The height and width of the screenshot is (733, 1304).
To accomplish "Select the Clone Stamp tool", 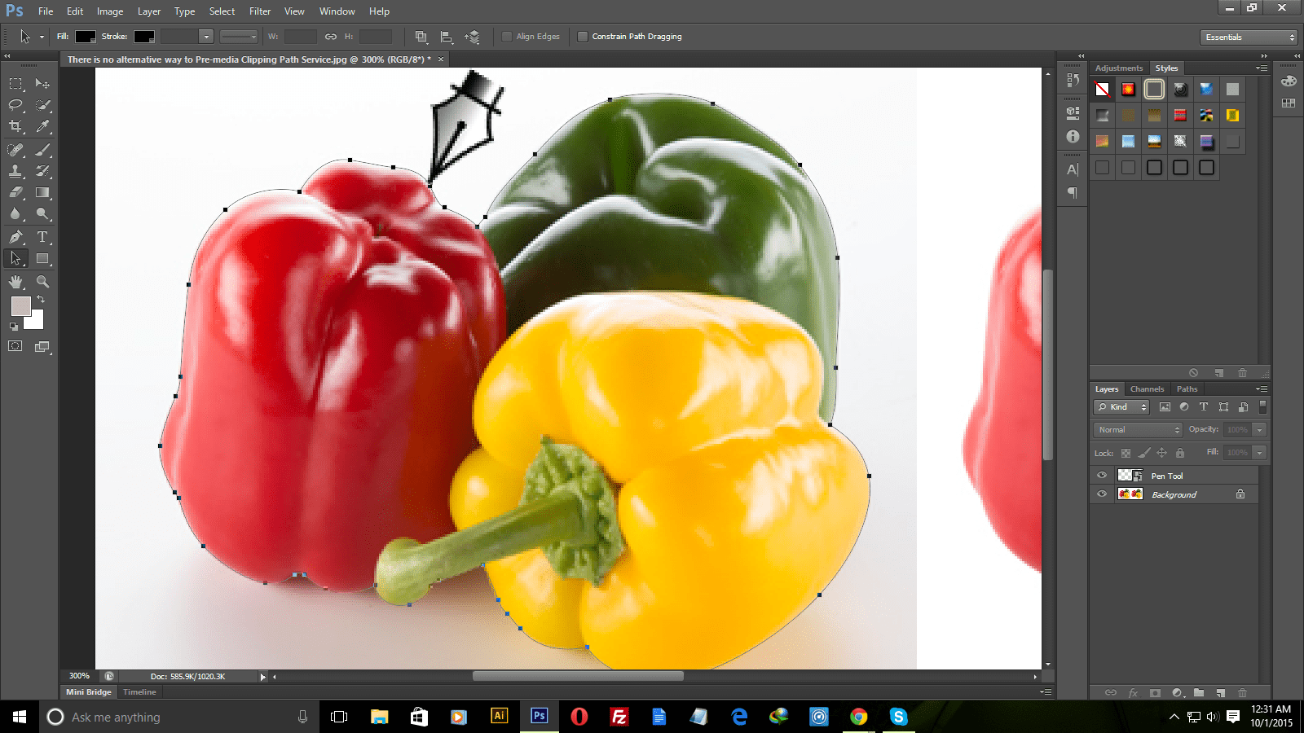I will pyautogui.click(x=15, y=171).
